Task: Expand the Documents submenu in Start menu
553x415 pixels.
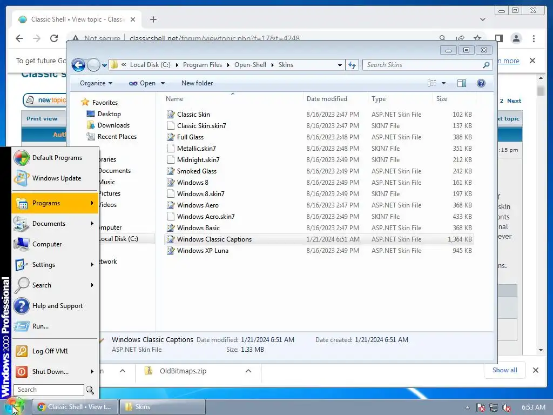Action: tap(55, 224)
